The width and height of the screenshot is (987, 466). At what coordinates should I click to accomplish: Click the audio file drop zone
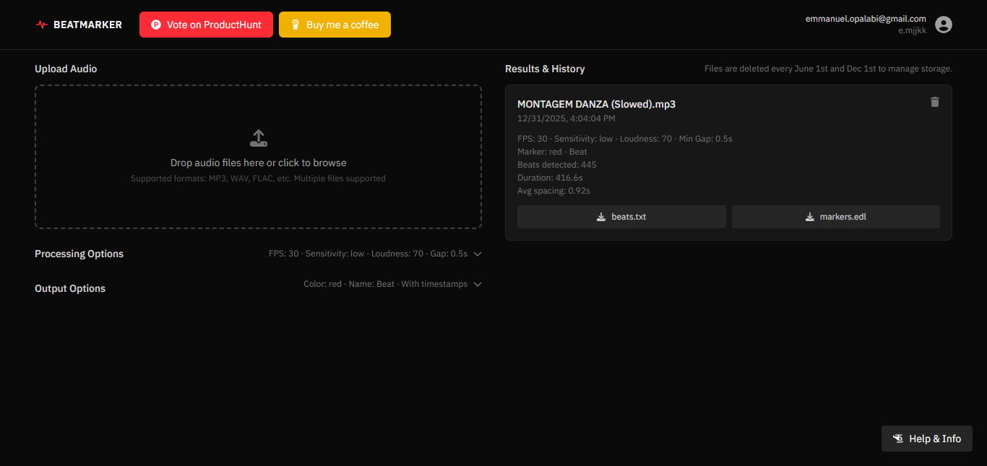coord(258,157)
